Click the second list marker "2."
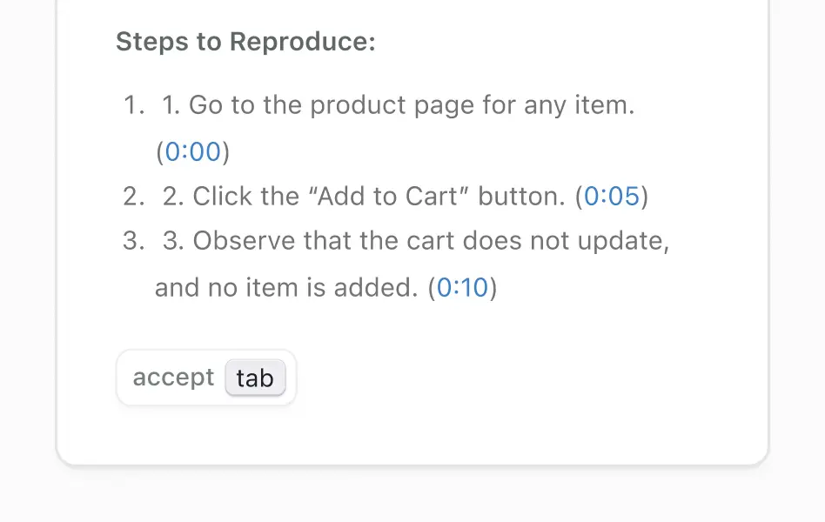 [x=134, y=197]
